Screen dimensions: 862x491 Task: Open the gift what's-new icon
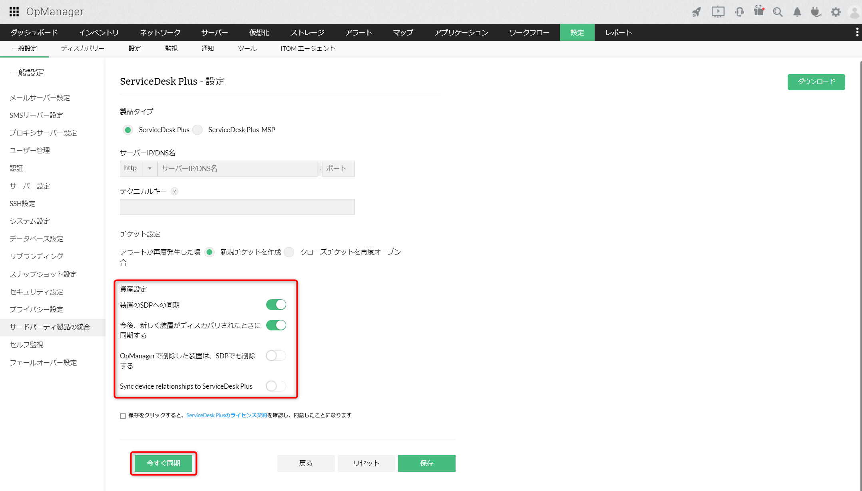pos(758,12)
